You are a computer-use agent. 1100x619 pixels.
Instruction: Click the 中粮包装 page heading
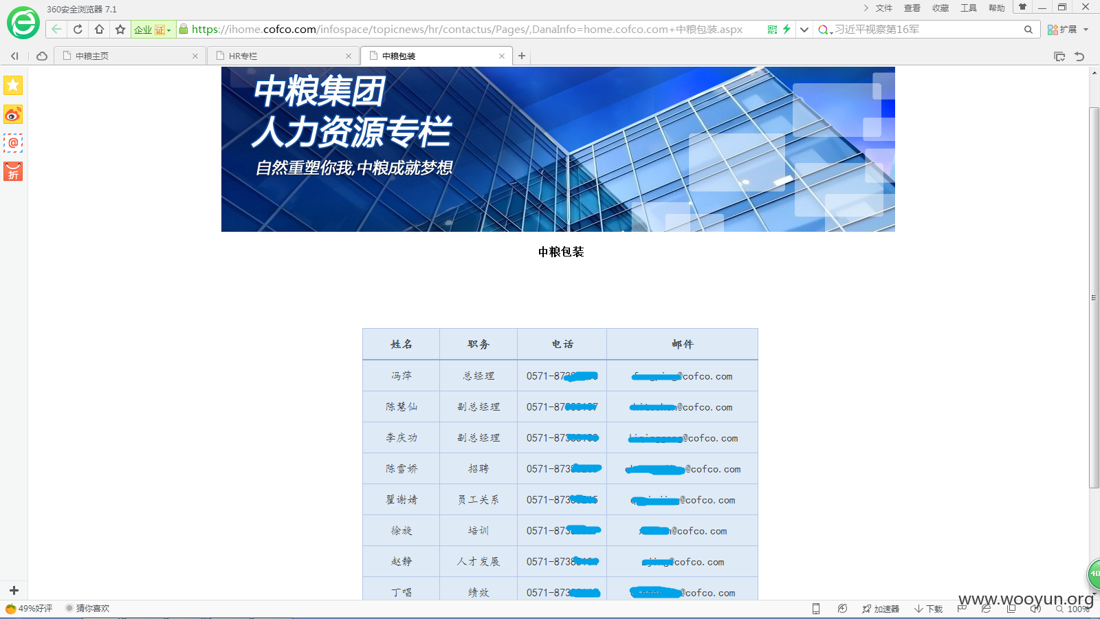click(561, 252)
